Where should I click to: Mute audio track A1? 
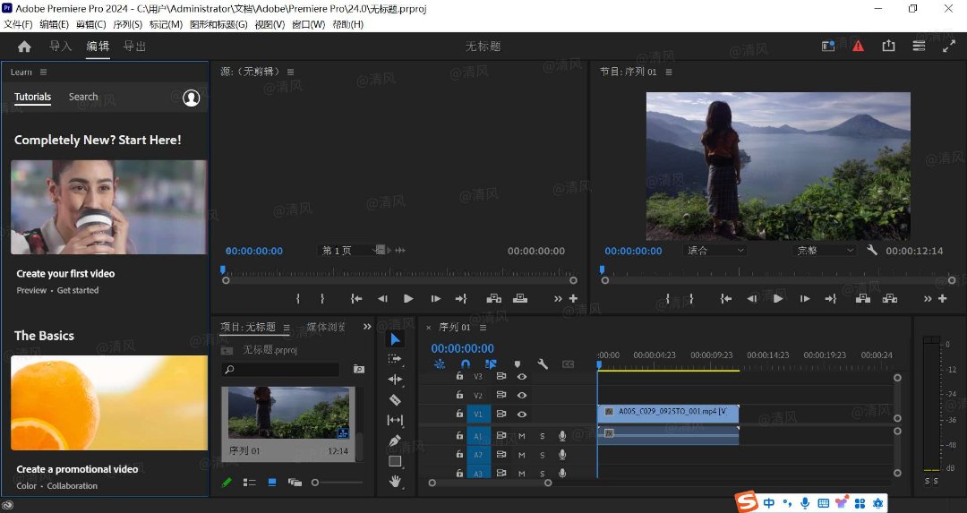click(x=522, y=436)
